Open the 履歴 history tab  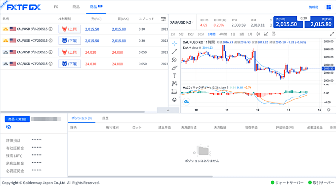point(105,118)
